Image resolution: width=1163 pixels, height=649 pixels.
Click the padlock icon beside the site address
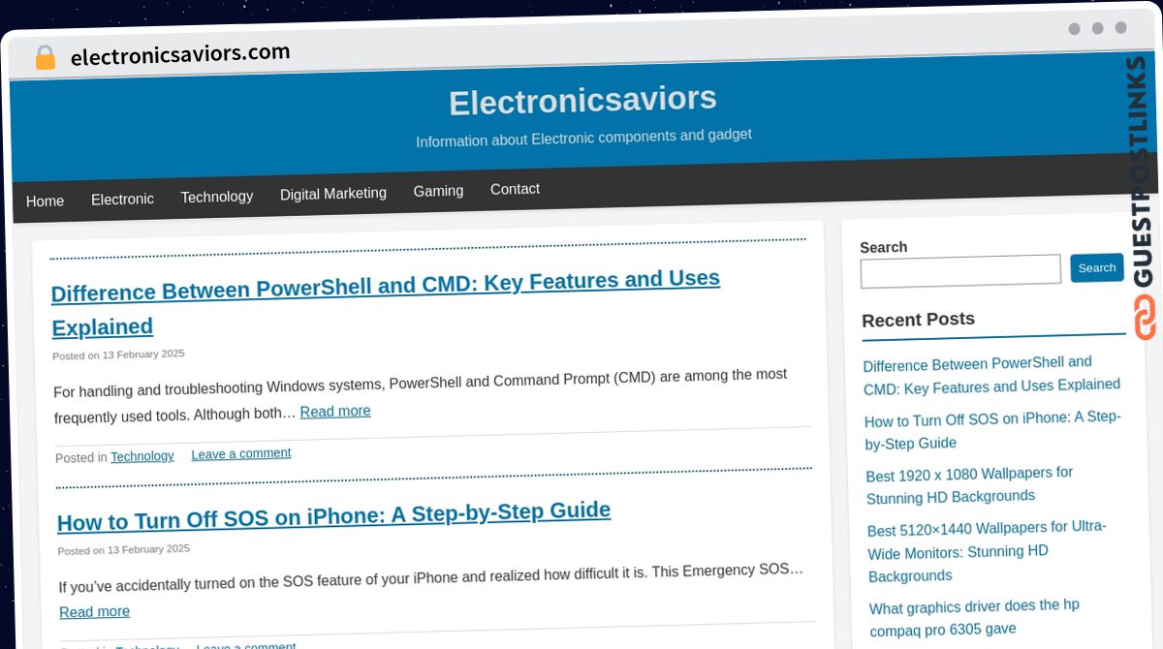pos(45,57)
